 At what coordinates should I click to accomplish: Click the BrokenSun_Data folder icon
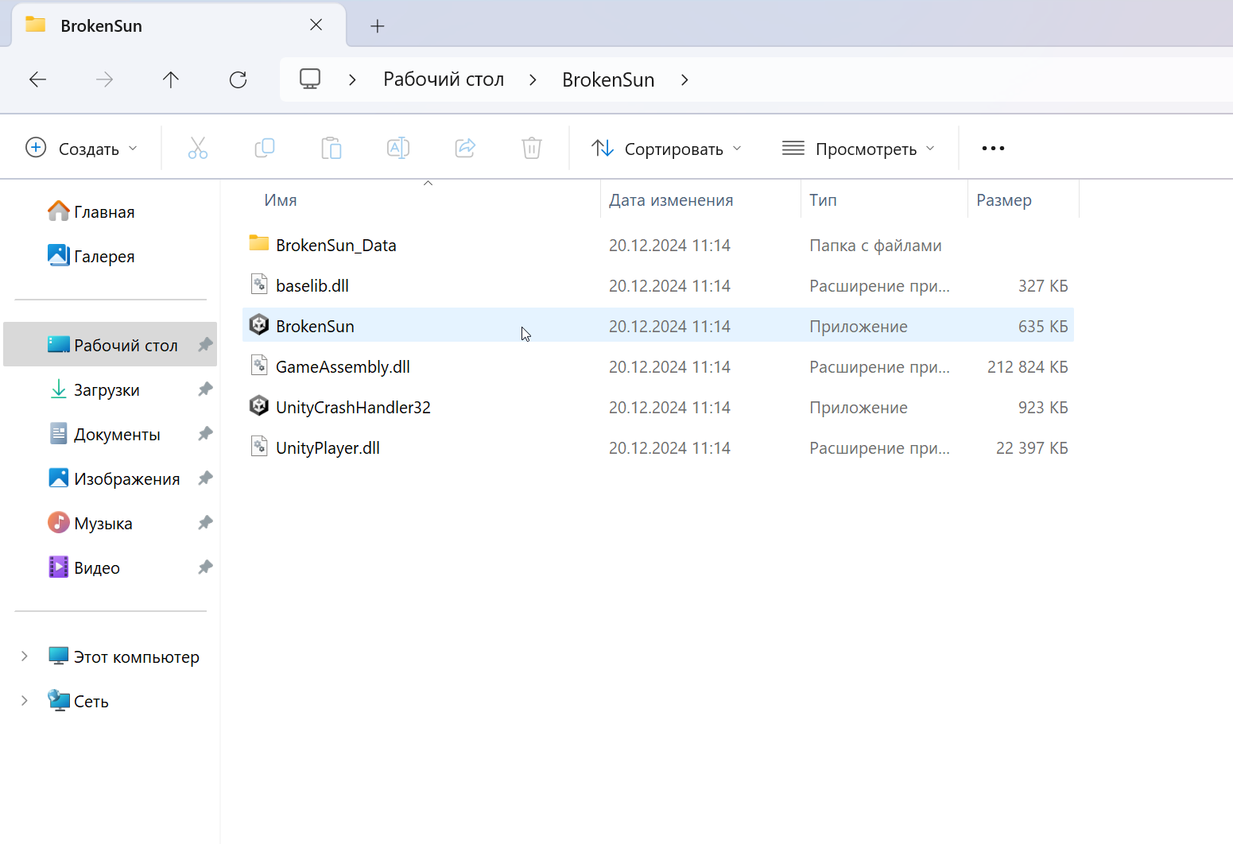pos(259,243)
